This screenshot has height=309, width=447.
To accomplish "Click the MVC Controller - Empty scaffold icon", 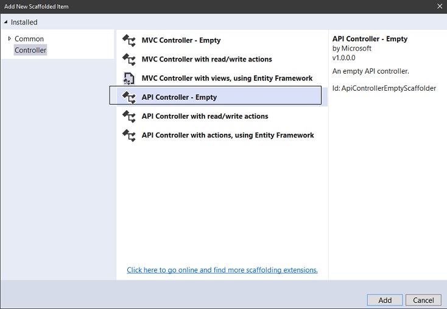I will tap(129, 40).
